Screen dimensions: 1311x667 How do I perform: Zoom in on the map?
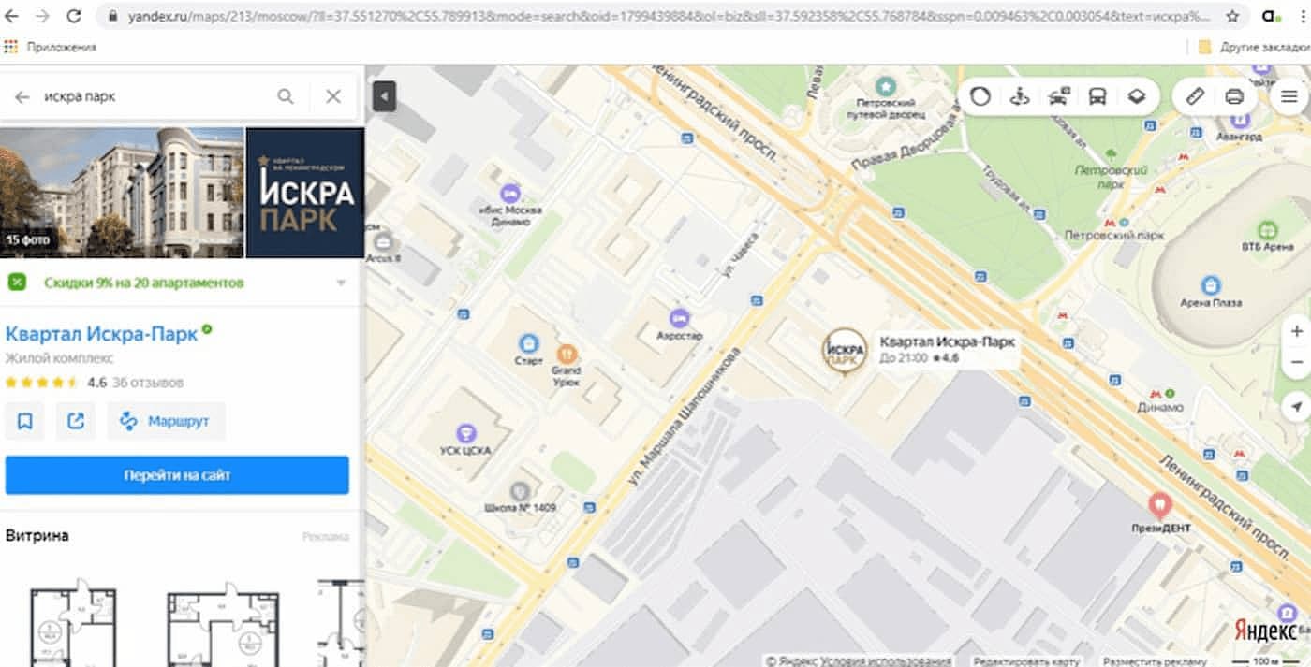(1296, 331)
